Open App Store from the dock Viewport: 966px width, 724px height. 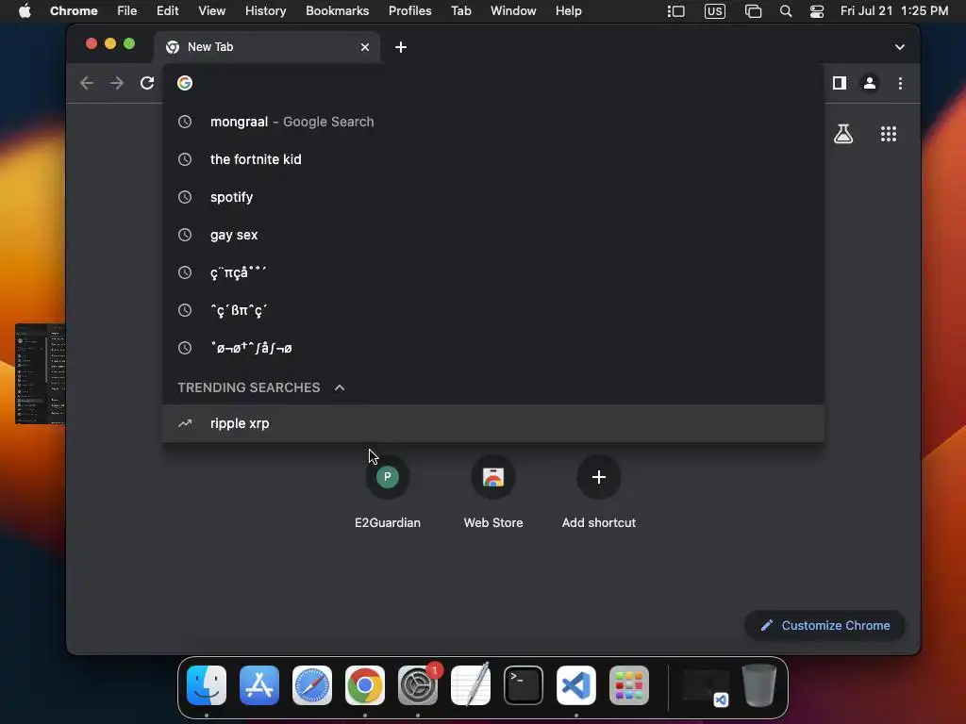[x=259, y=685]
